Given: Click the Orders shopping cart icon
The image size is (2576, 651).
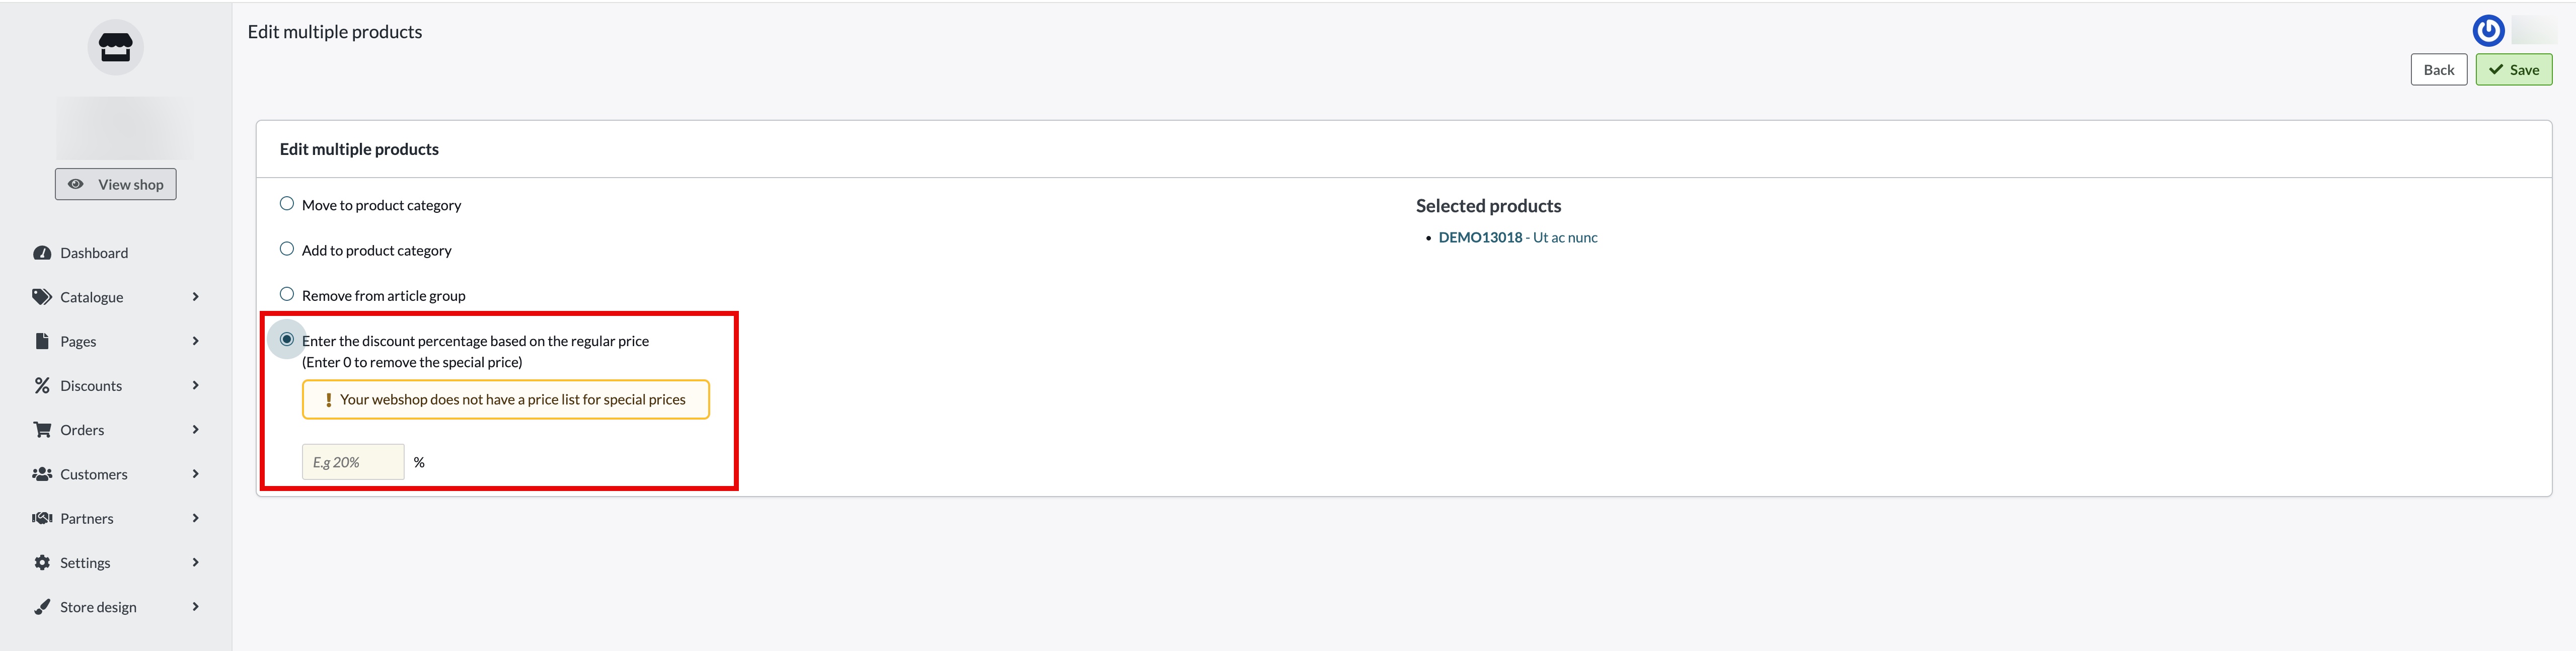Looking at the screenshot, I should [x=42, y=430].
